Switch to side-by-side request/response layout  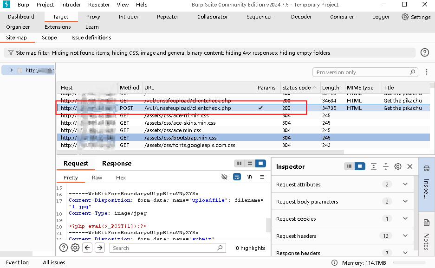click(x=239, y=164)
